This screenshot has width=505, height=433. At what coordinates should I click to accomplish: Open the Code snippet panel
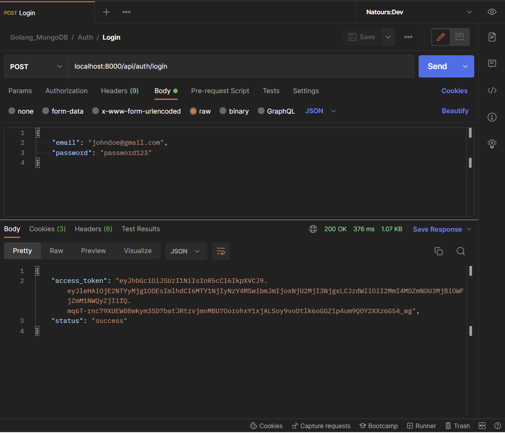(492, 90)
